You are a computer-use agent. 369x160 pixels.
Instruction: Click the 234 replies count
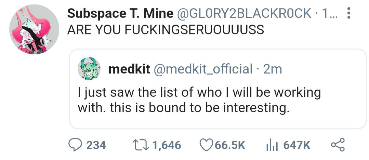coord(95,146)
